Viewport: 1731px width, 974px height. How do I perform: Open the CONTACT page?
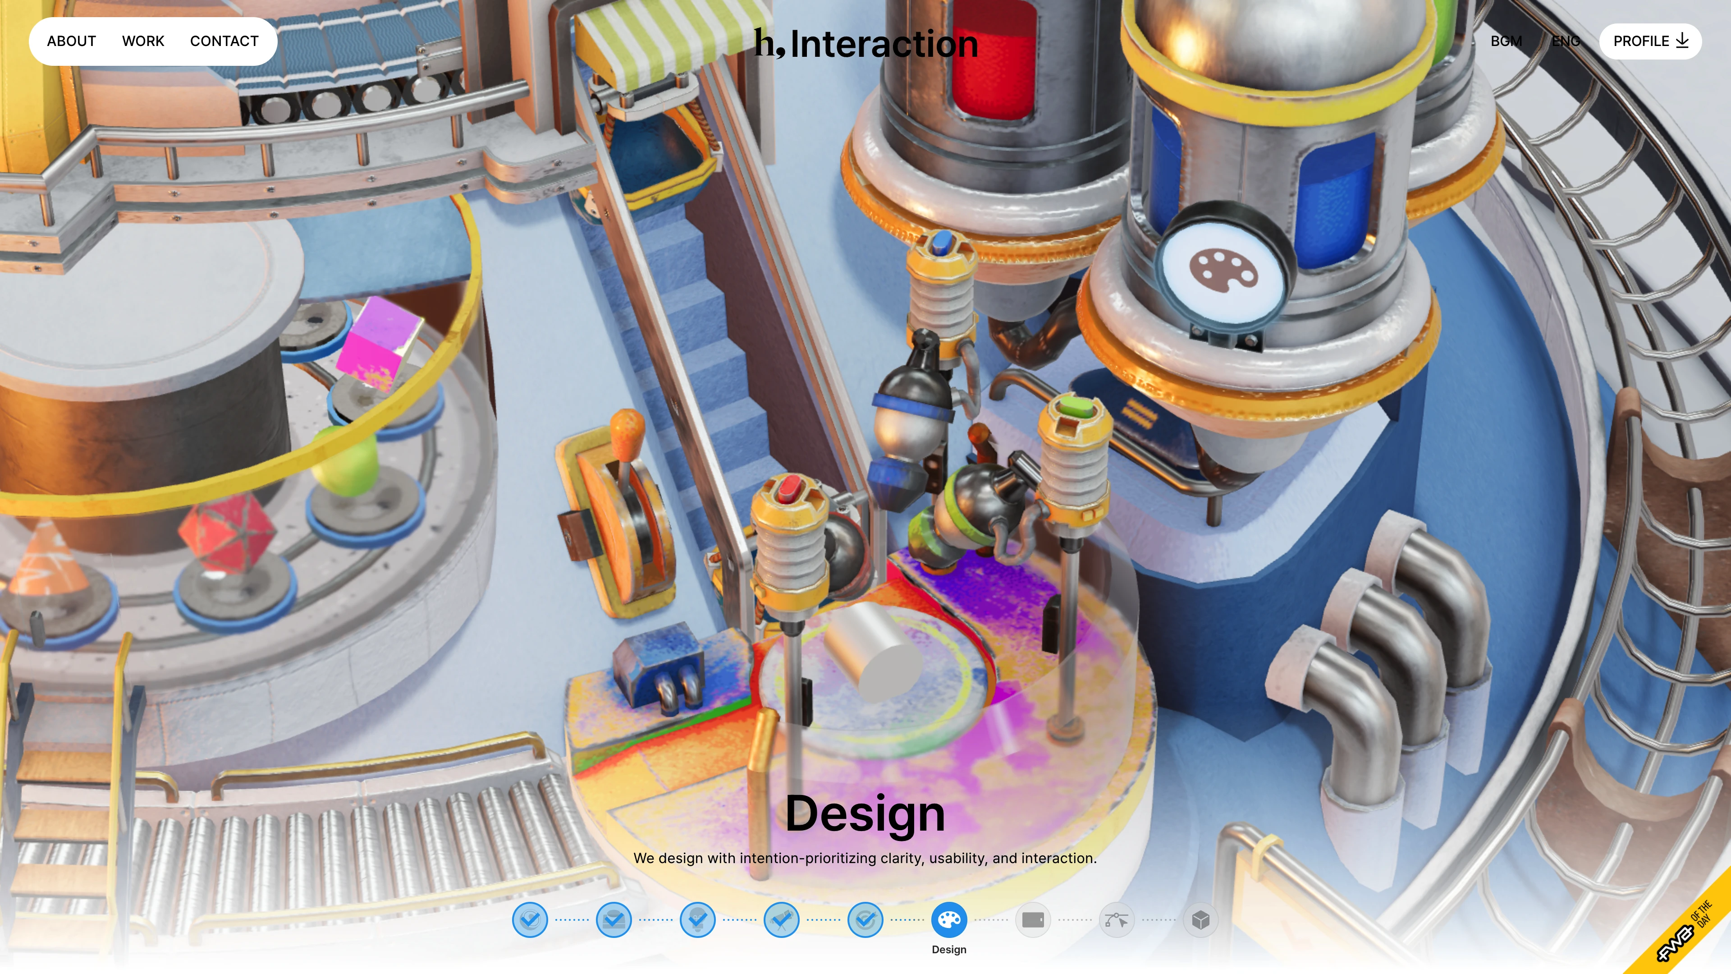tap(224, 41)
